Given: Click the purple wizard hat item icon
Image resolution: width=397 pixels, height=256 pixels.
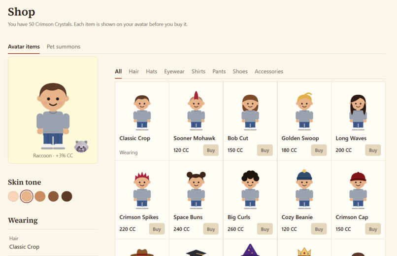Looking at the screenshot, I should tap(250, 250).
